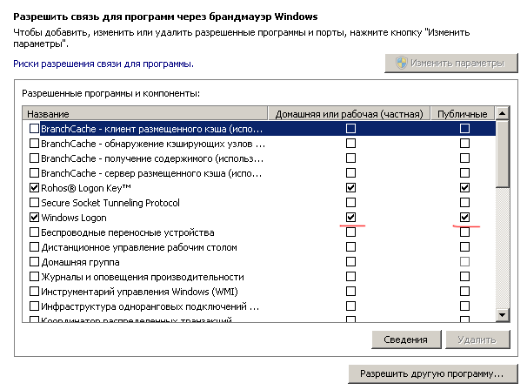Select Беспроводные переносные устройства row text

pyautogui.click(x=128, y=232)
